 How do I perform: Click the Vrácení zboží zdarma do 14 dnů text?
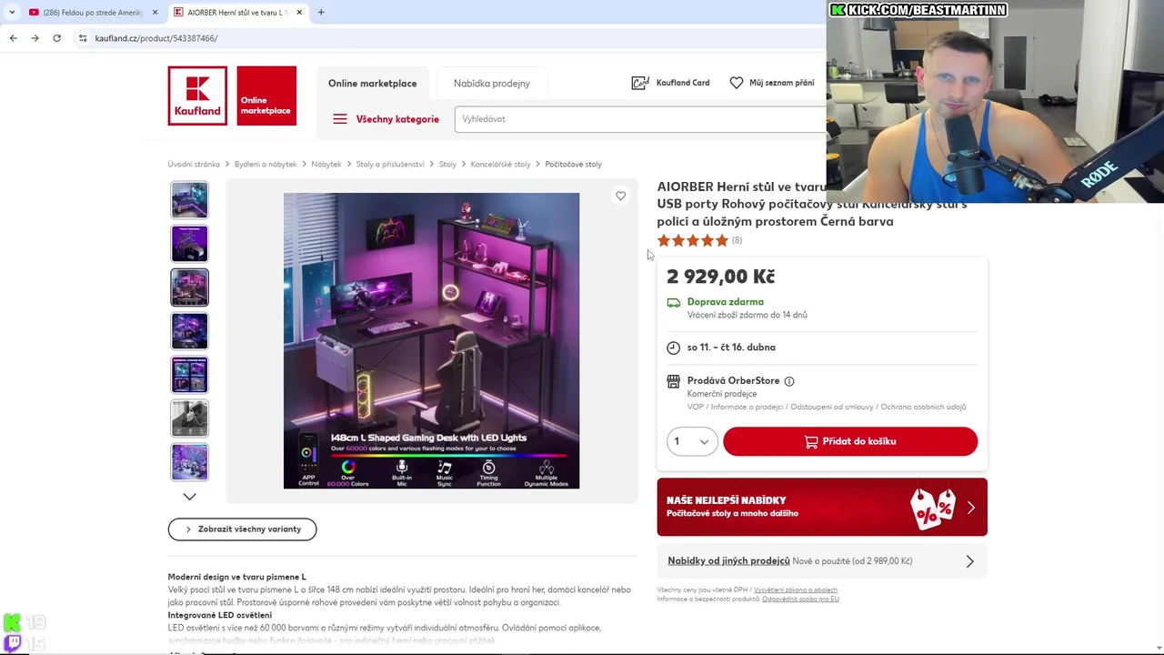click(x=748, y=315)
